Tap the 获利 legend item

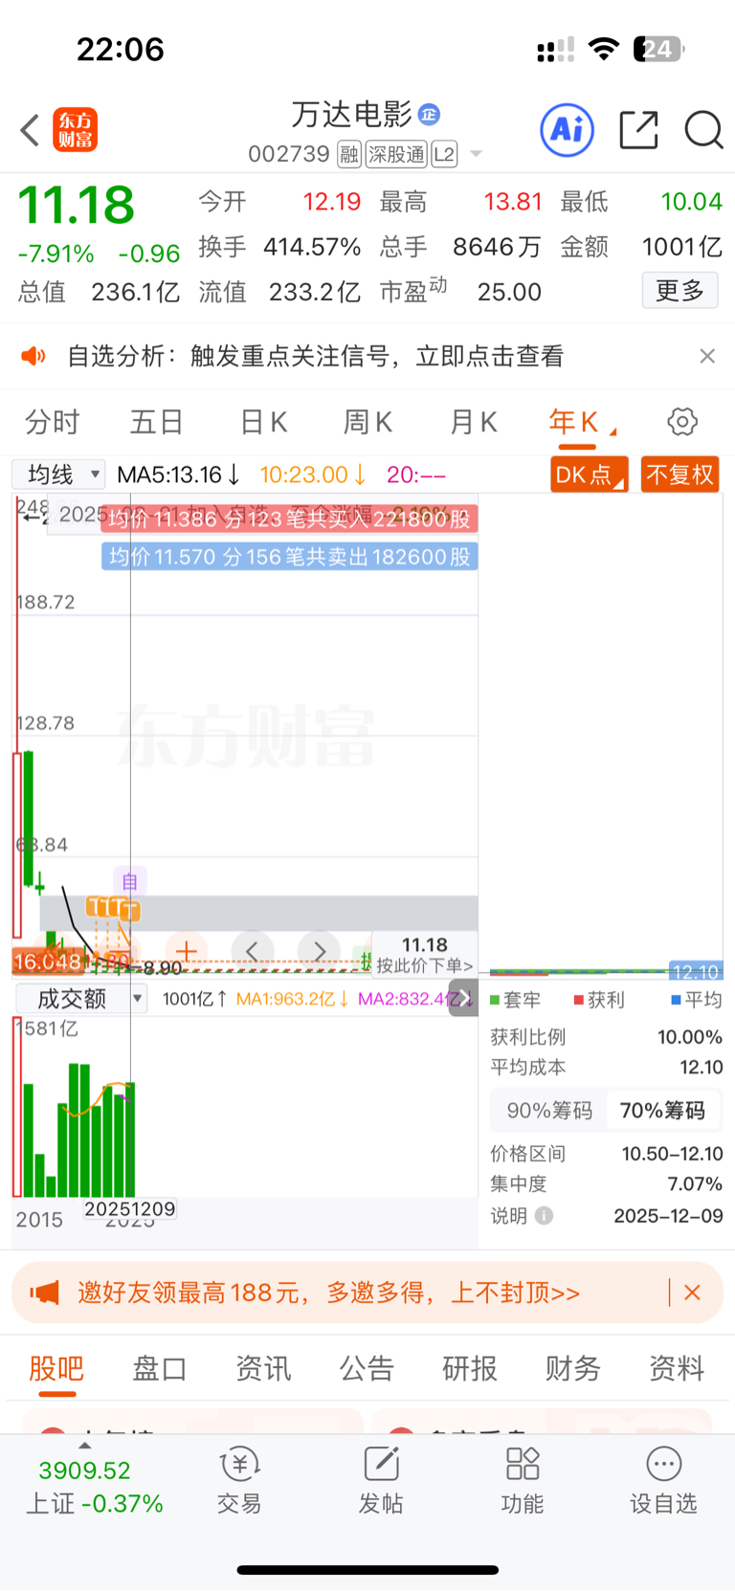[599, 1000]
